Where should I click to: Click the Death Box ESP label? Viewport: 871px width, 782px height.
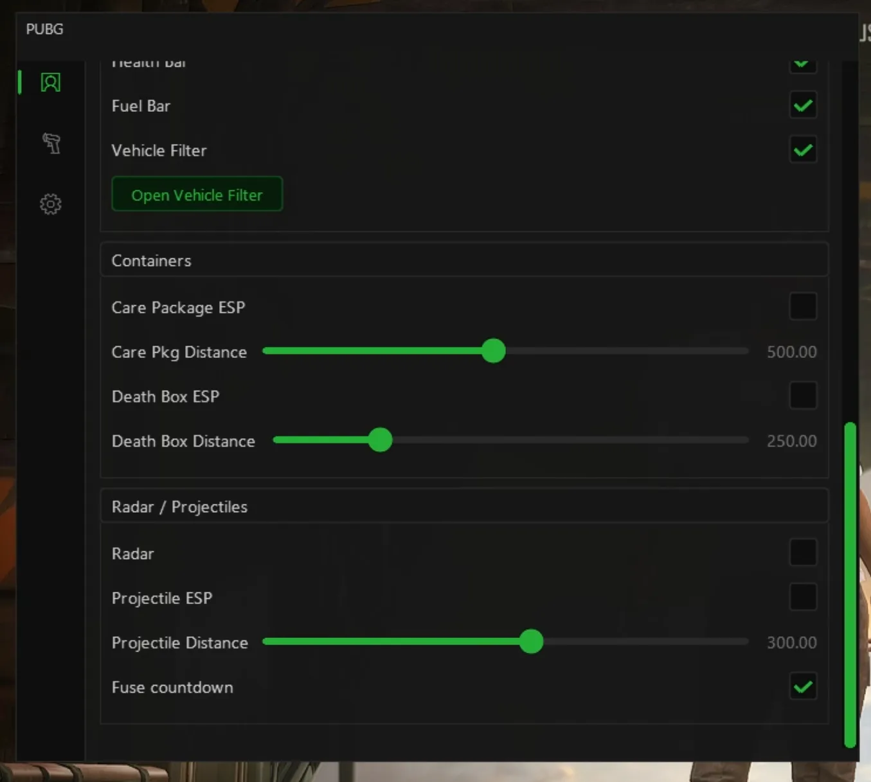[165, 396]
